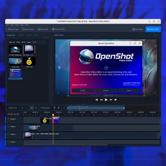The image size is (166, 166).
Task: Jump to end of video preview
Action: [116, 100]
